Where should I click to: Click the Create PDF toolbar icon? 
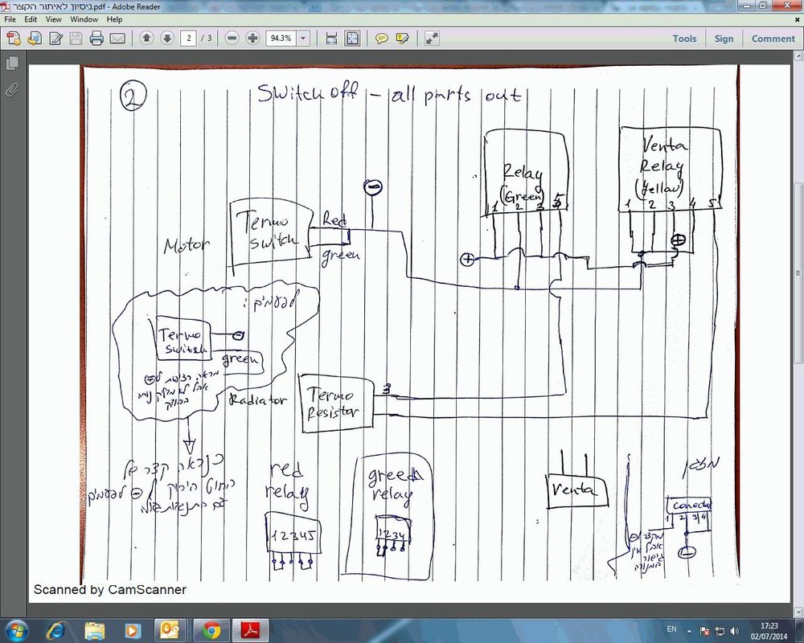pos(14,39)
